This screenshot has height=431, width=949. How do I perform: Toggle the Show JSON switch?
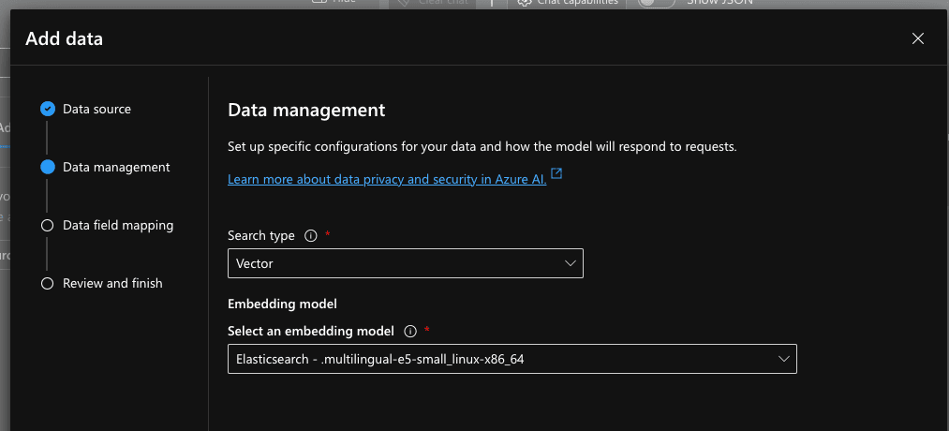(657, 3)
